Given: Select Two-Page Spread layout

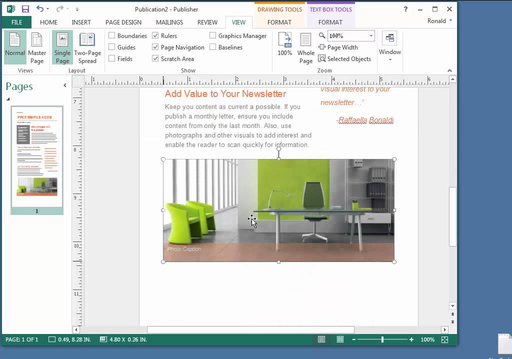Looking at the screenshot, I should [x=87, y=47].
